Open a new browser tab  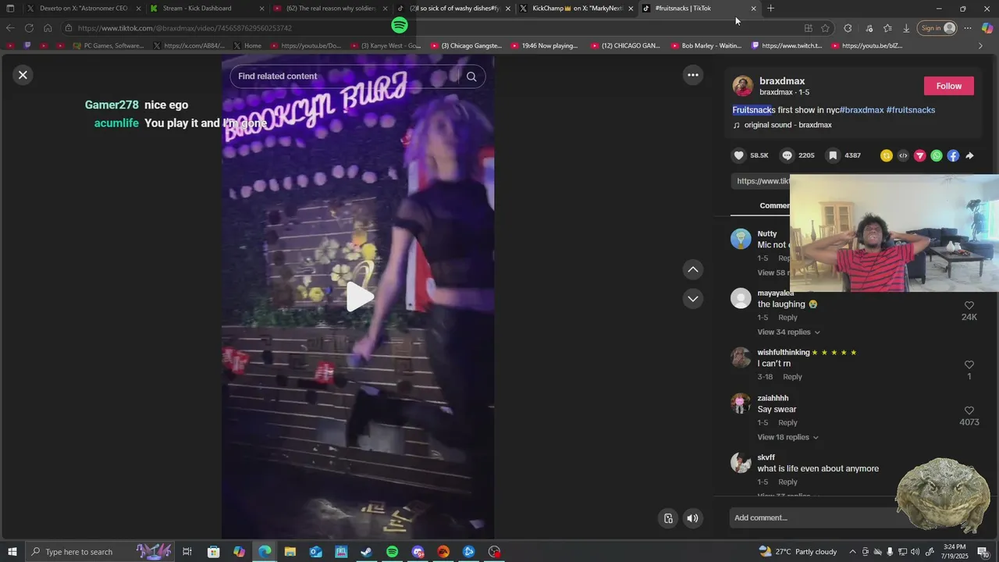point(770,9)
